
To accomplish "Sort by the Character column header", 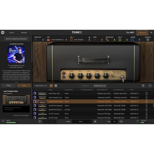I will click(69, 90).
